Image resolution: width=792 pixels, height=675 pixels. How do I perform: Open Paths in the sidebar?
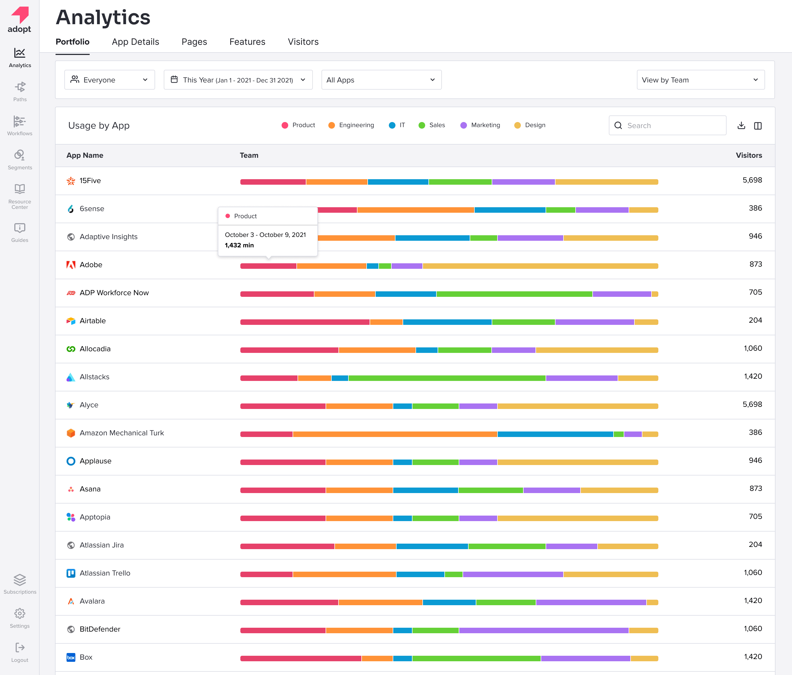tap(20, 92)
